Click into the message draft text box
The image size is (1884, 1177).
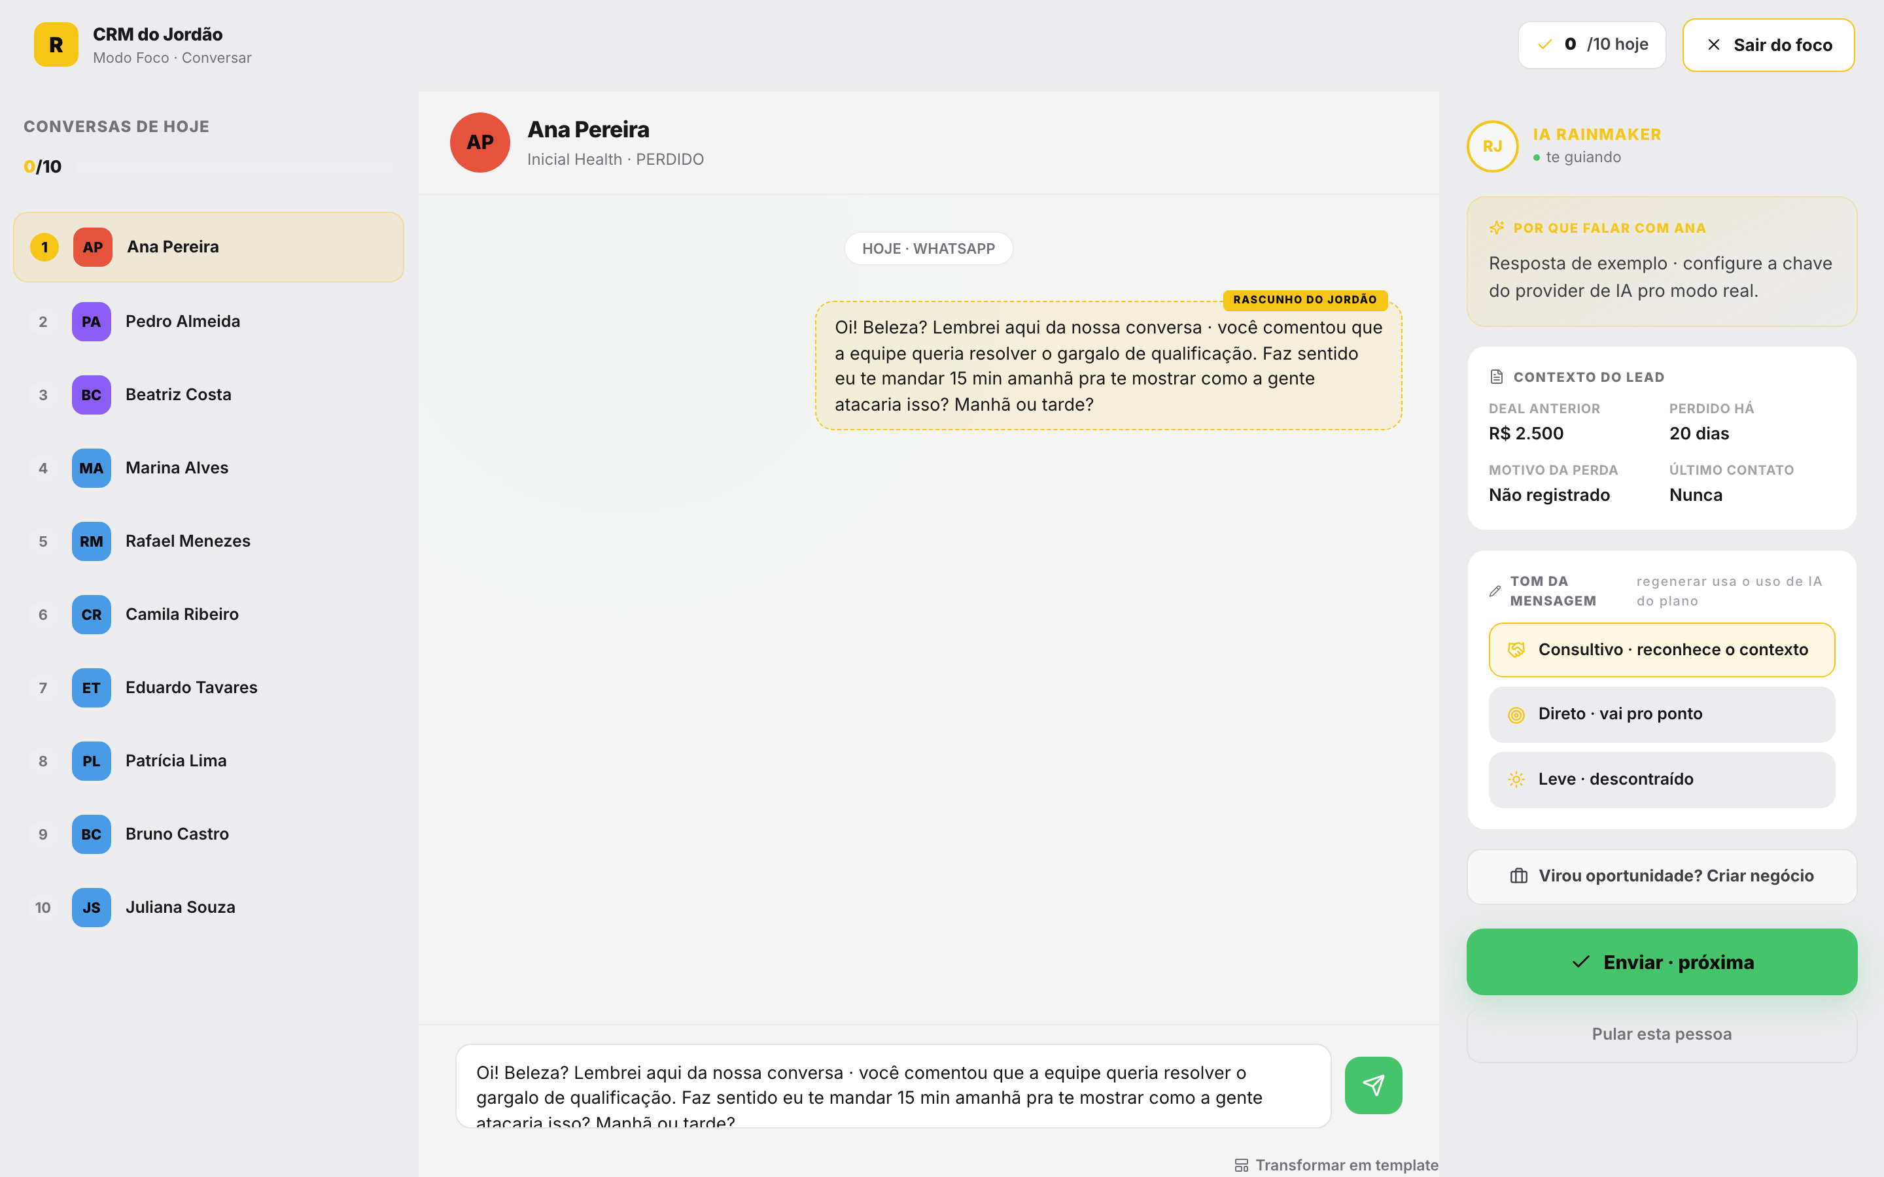(x=893, y=1086)
